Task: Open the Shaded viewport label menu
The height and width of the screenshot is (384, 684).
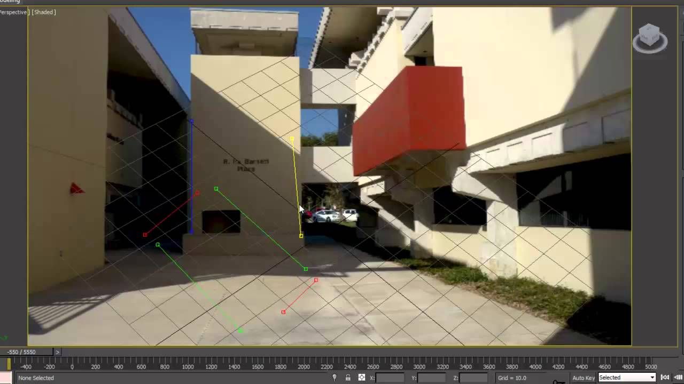Action: (44, 12)
